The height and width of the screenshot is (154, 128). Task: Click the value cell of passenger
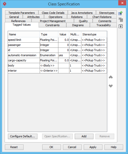[64, 45]
